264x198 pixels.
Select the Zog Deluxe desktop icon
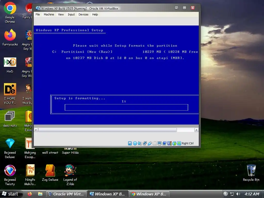click(x=50, y=173)
